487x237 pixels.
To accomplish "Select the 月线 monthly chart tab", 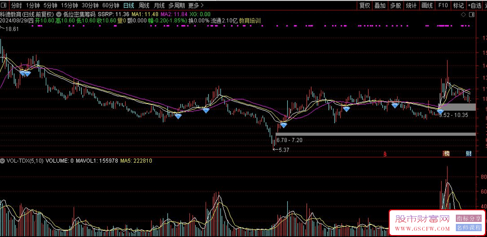I will tap(159, 5).
